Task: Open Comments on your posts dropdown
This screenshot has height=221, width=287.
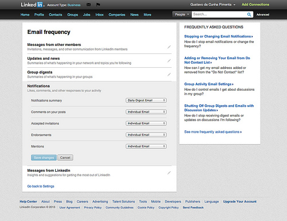Action: pos(146,112)
